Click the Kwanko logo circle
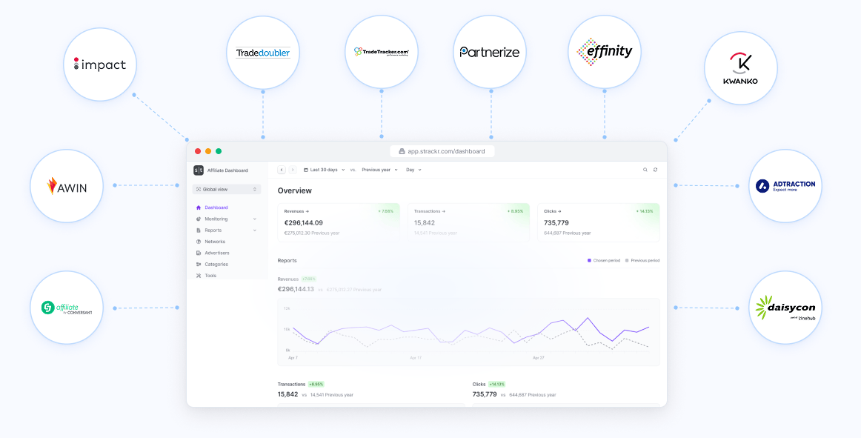This screenshot has width=861, height=438. pos(741,68)
